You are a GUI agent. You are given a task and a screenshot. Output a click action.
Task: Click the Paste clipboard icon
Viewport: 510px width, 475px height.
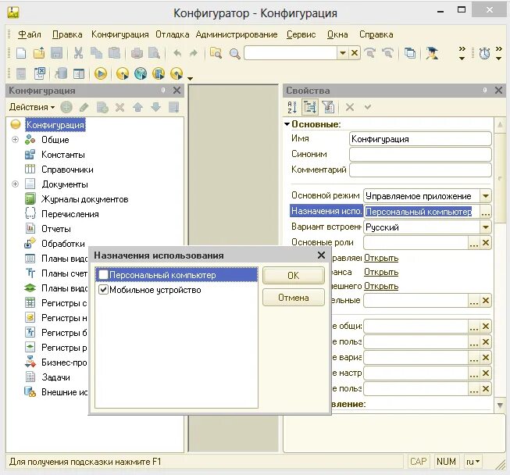pos(114,52)
